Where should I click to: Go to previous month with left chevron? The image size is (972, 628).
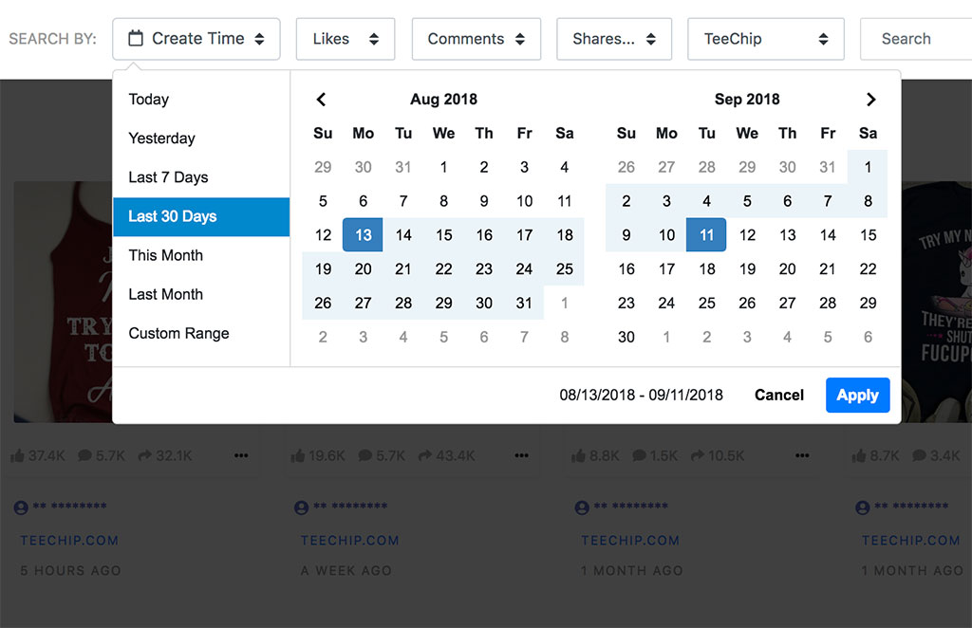click(321, 99)
